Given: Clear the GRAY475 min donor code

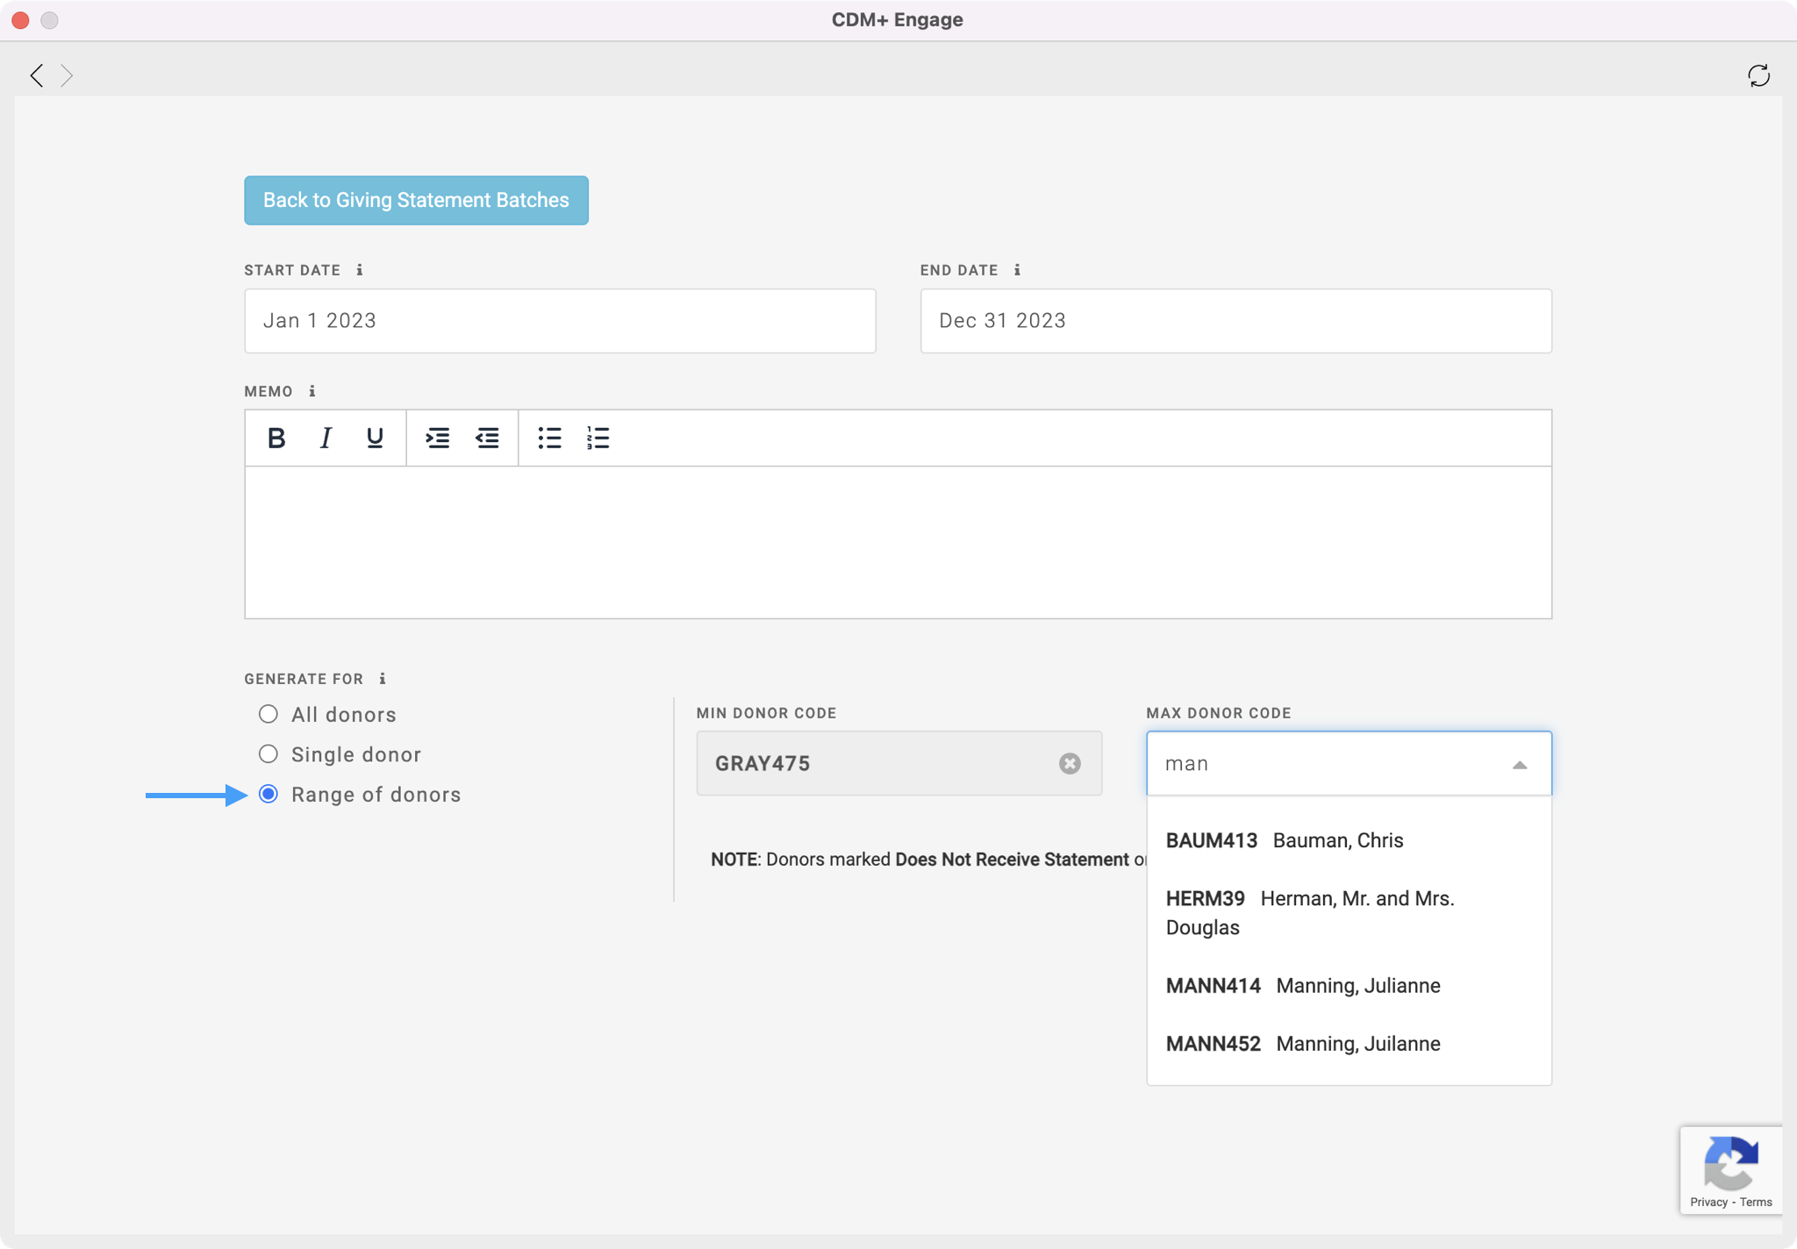Looking at the screenshot, I should [x=1069, y=764].
